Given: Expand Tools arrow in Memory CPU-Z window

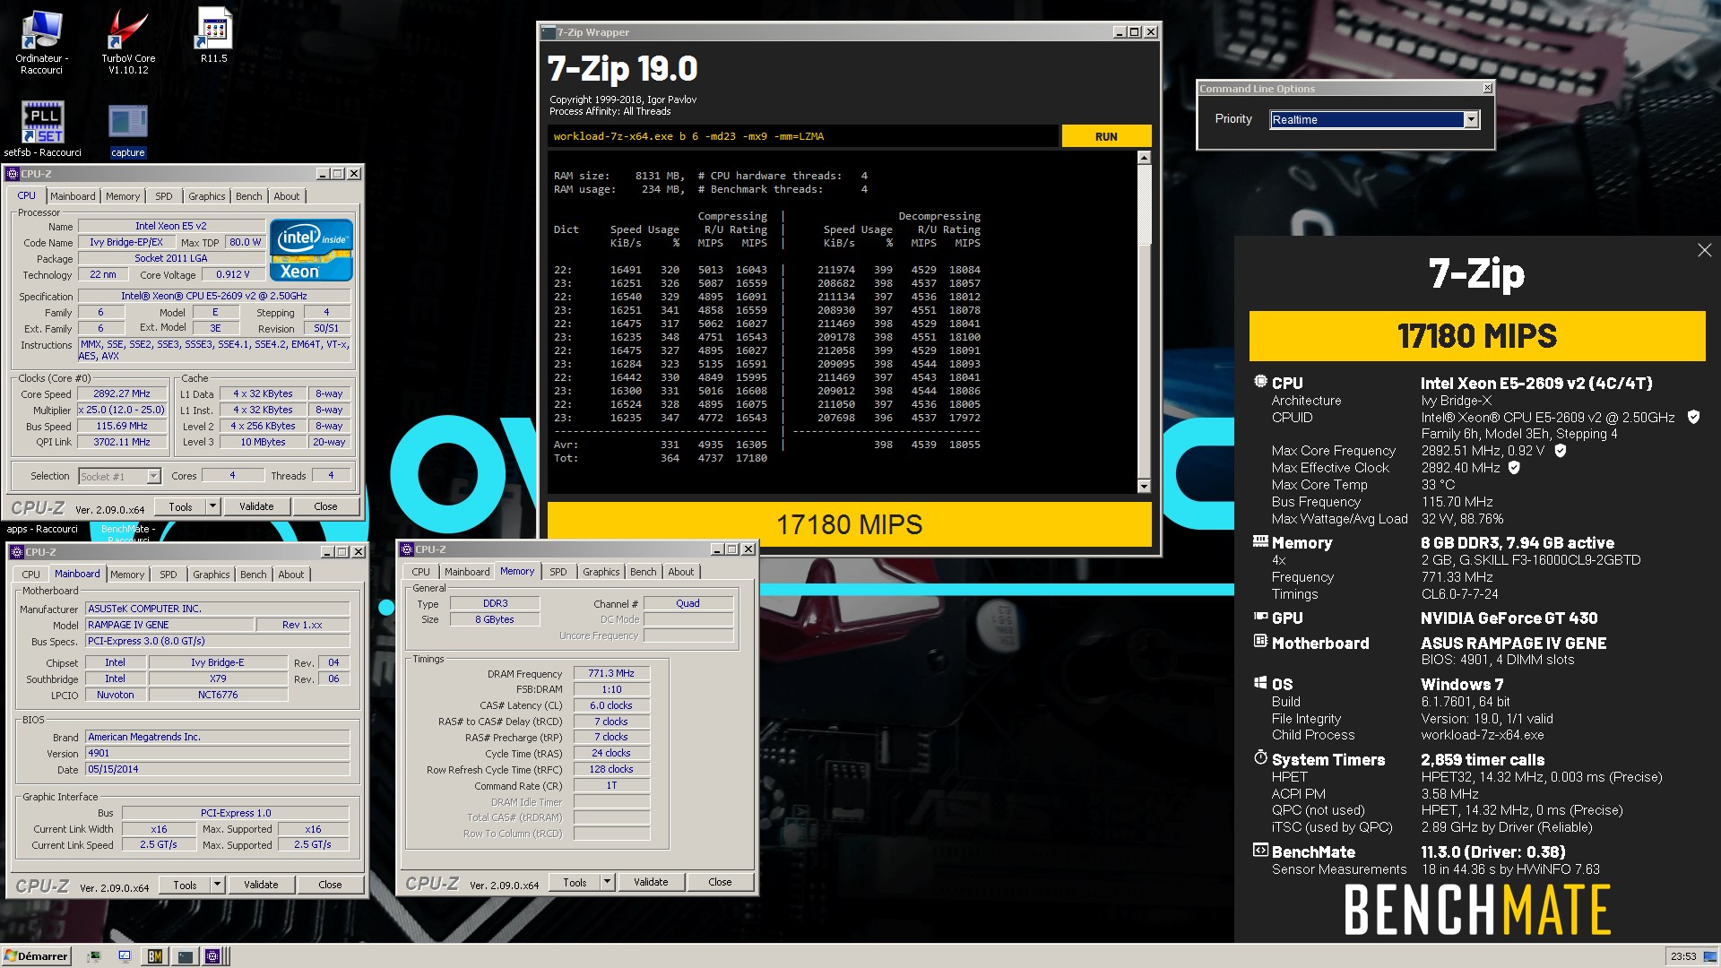Looking at the screenshot, I should point(608,882).
